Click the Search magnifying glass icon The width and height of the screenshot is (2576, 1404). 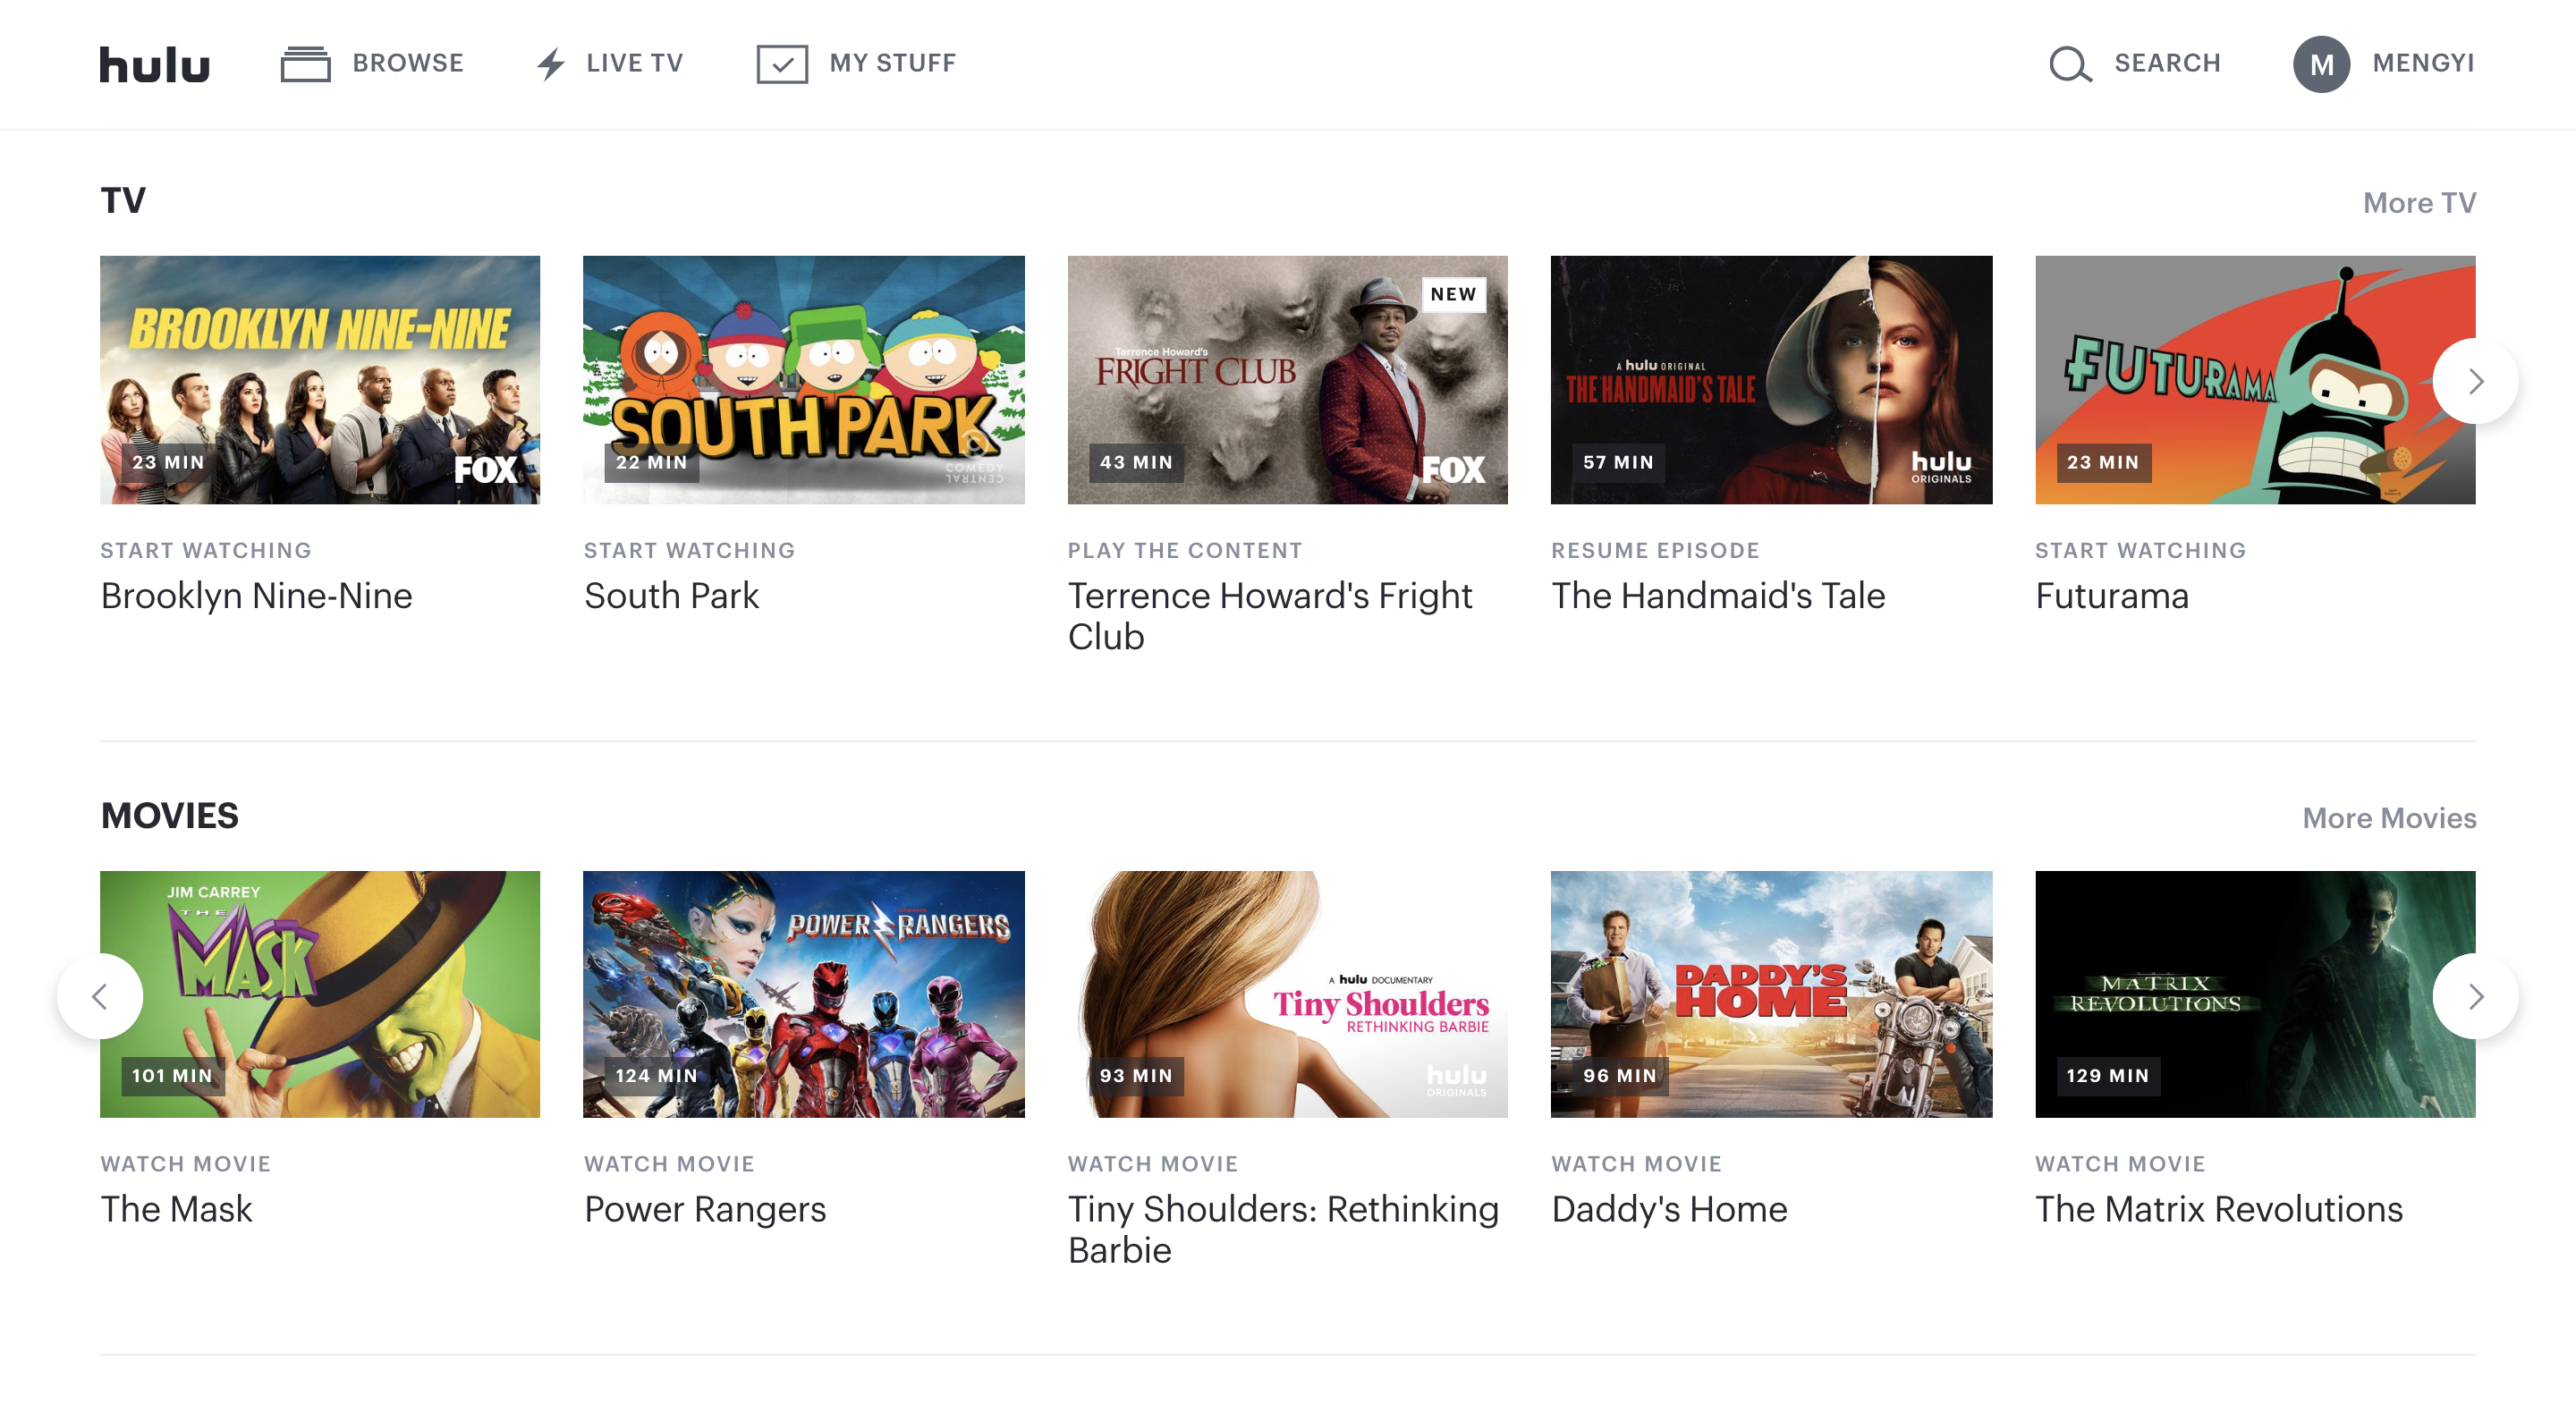coord(2069,64)
